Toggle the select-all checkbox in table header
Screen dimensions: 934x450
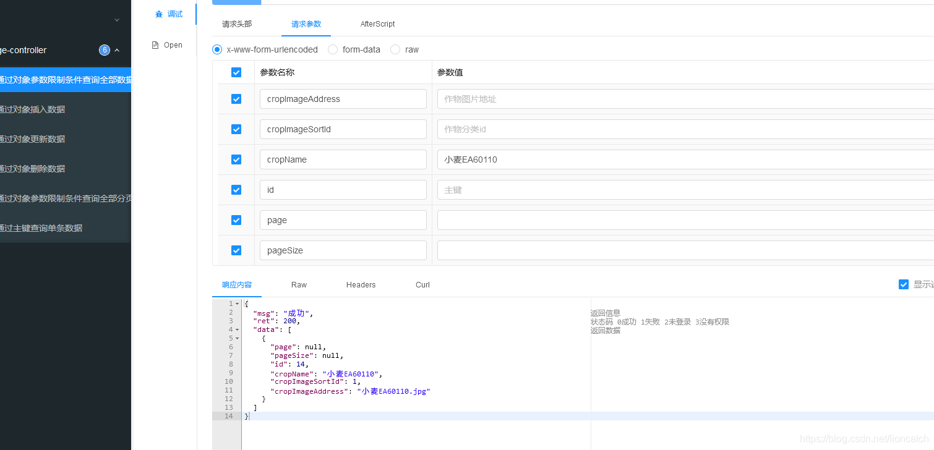click(236, 72)
